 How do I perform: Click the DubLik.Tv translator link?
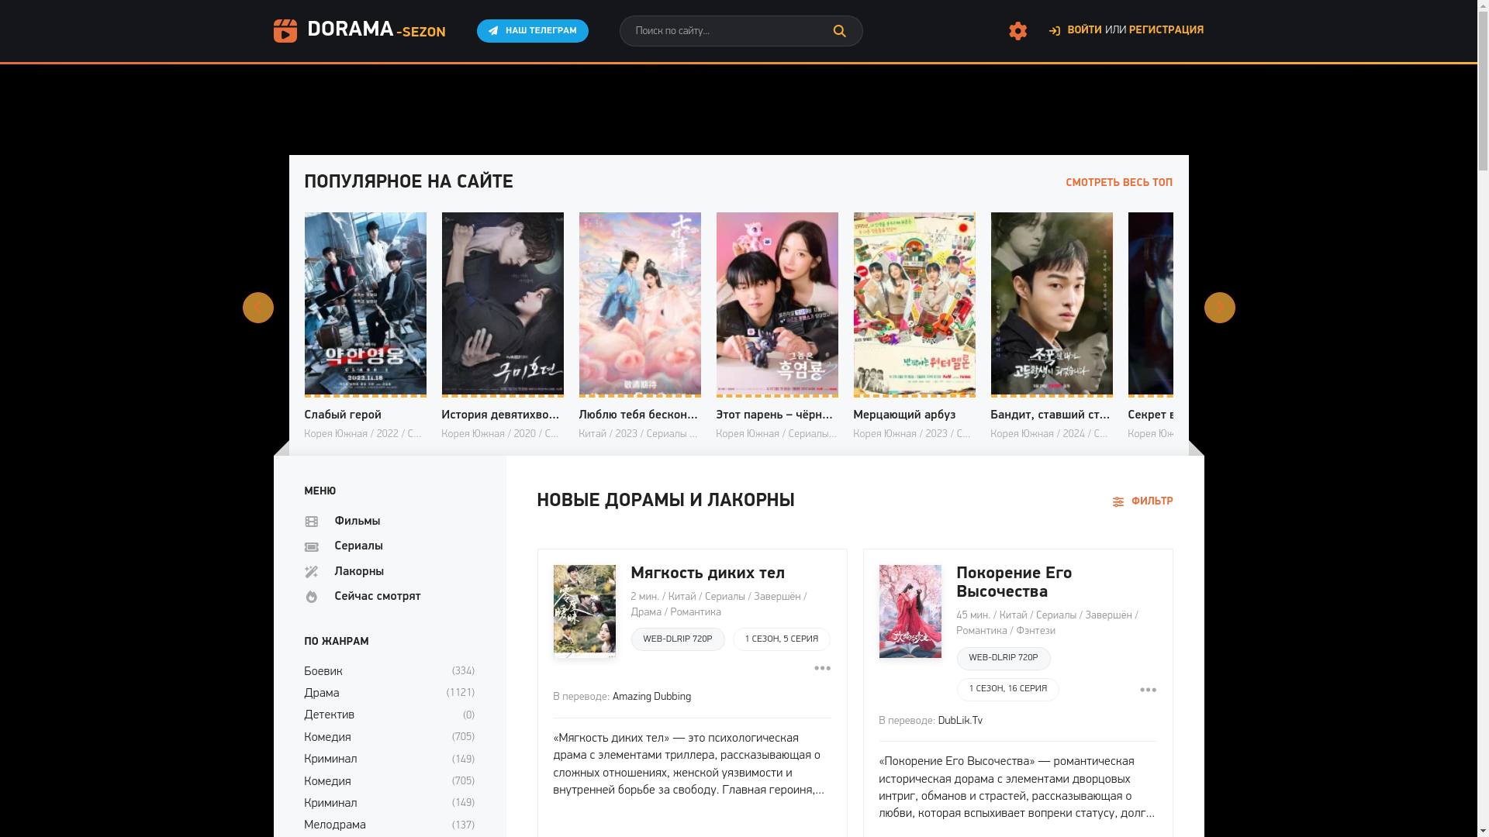pos(960,721)
